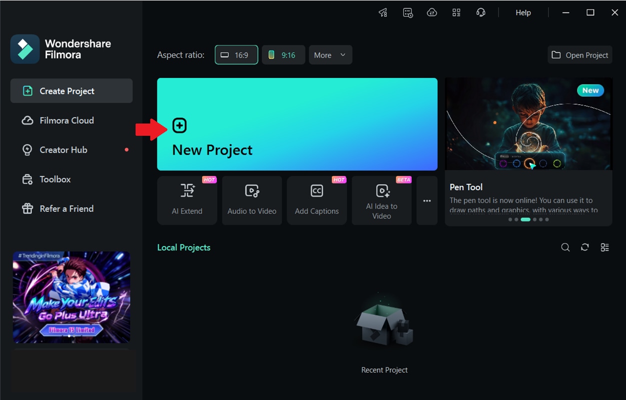Click the Creator Hub red notification dot

126,149
